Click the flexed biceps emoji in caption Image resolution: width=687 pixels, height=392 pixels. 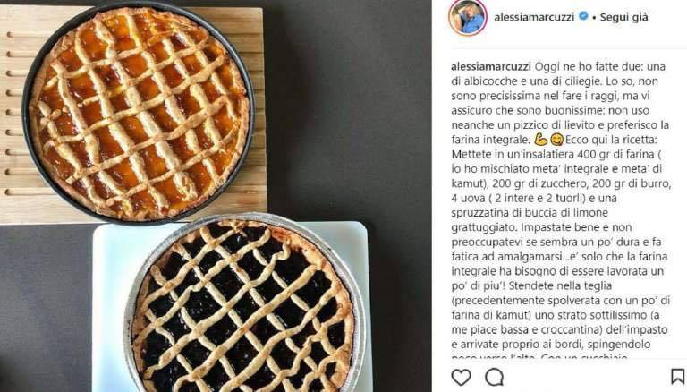tap(540, 140)
